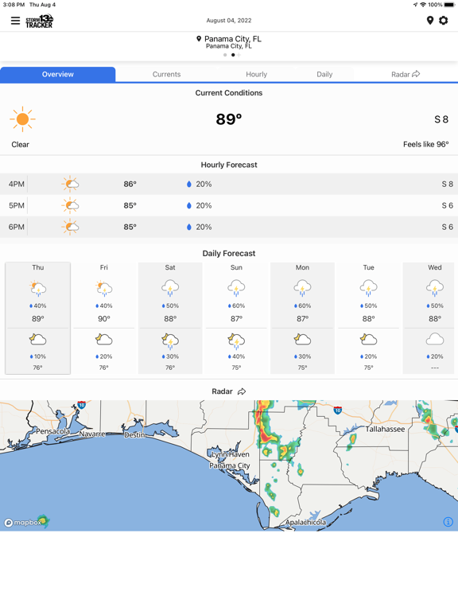Image resolution: width=458 pixels, height=611 pixels.
Task: Open the hamburger menu
Action: click(x=15, y=21)
